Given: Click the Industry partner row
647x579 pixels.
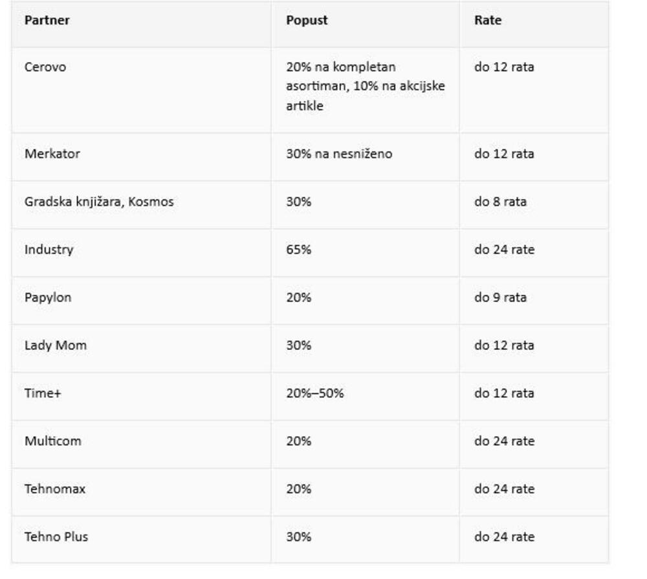Looking at the screenshot, I should click(49, 250).
